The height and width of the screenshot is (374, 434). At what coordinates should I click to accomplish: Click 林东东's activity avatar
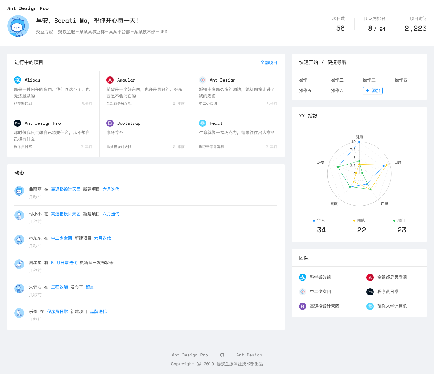coord(19,240)
